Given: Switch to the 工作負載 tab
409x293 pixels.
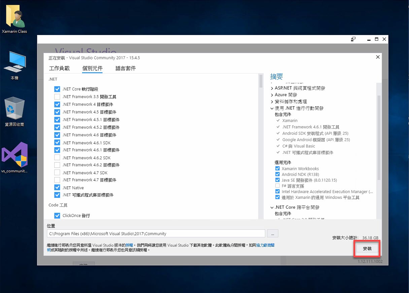Looking at the screenshot, I should (59, 68).
